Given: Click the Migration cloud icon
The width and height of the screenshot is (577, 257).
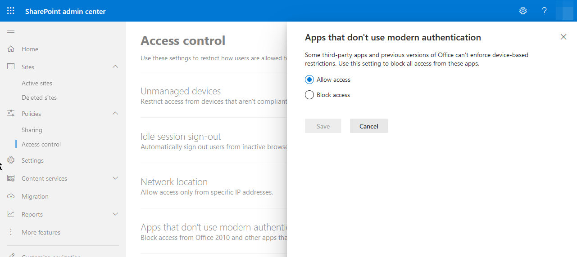Looking at the screenshot, I should tap(11, 196).
